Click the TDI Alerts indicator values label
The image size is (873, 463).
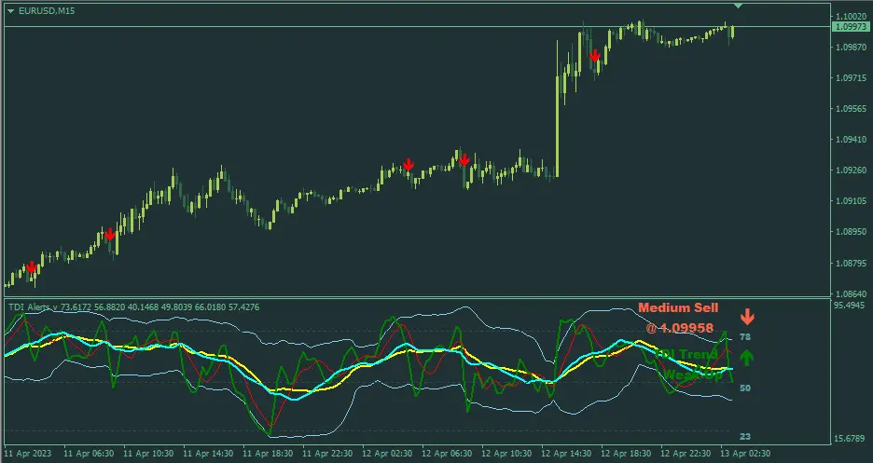[x=133, y=306]
